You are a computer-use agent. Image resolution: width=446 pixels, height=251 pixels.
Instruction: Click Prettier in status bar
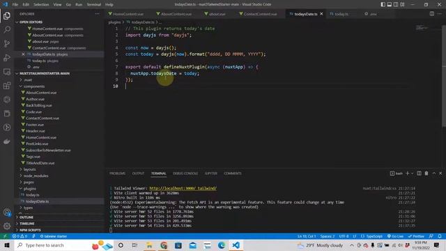click(x=416, y=236)
